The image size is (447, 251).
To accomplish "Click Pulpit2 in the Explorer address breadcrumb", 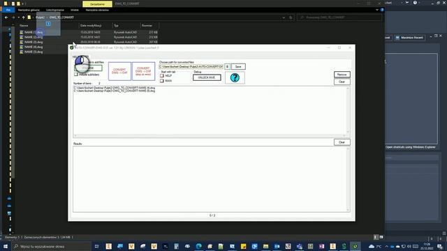I will click(x=40, y=17).
